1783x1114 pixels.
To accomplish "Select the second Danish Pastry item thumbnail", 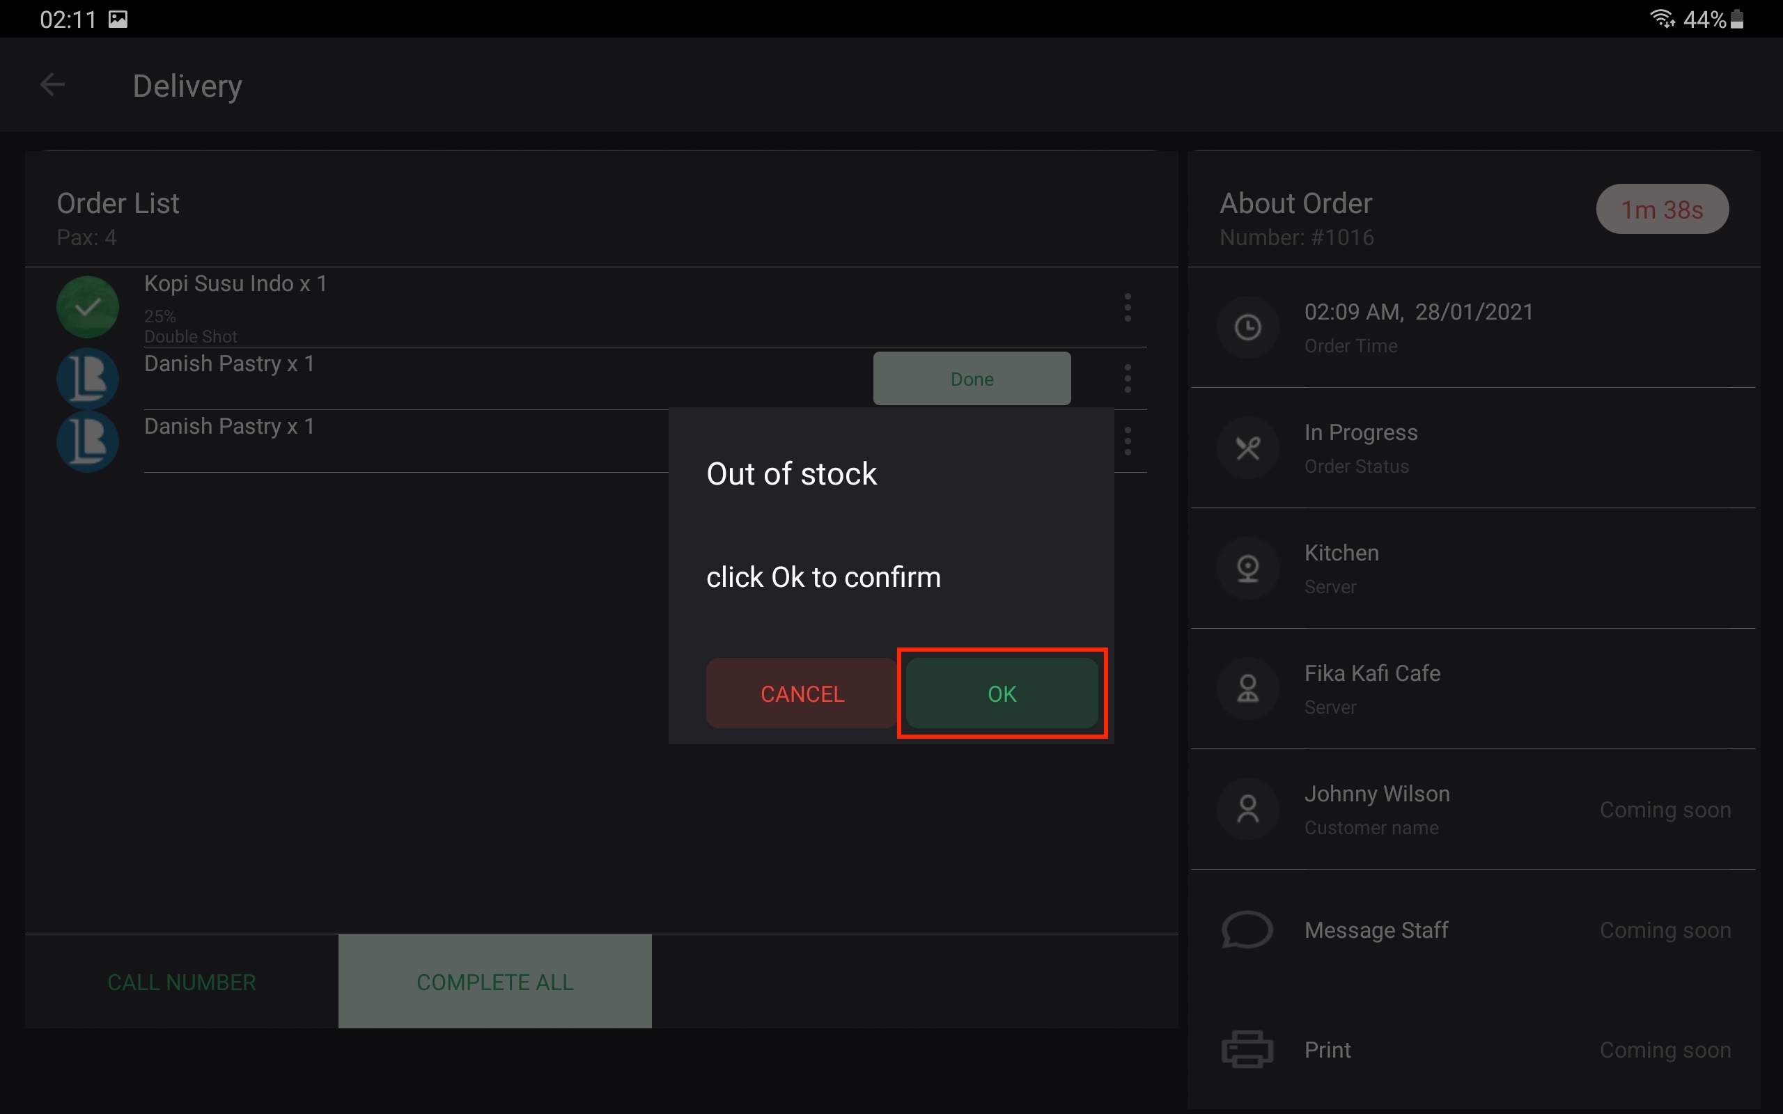I will coord(88,441).
